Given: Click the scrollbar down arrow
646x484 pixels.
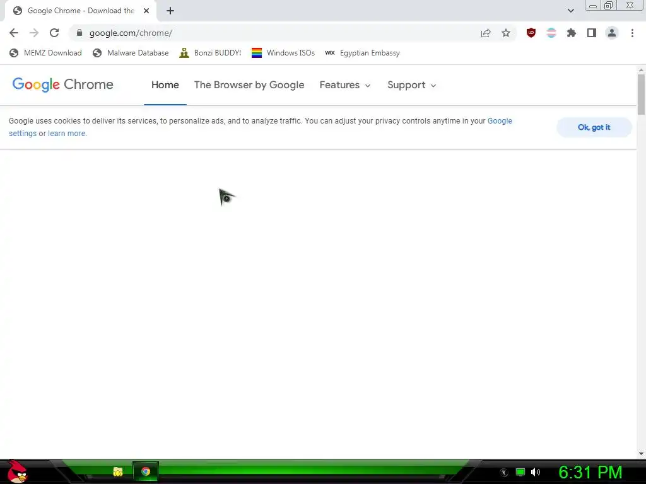Looking at the screenshot, I should click(x=641, y=454).
